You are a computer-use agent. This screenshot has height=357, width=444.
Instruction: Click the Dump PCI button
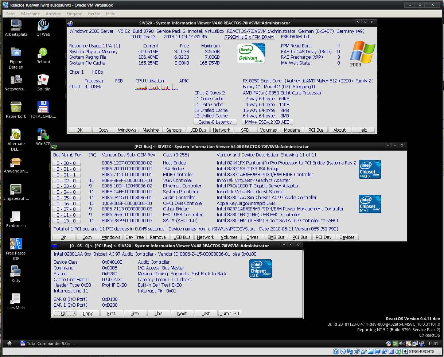coord(230,313)
